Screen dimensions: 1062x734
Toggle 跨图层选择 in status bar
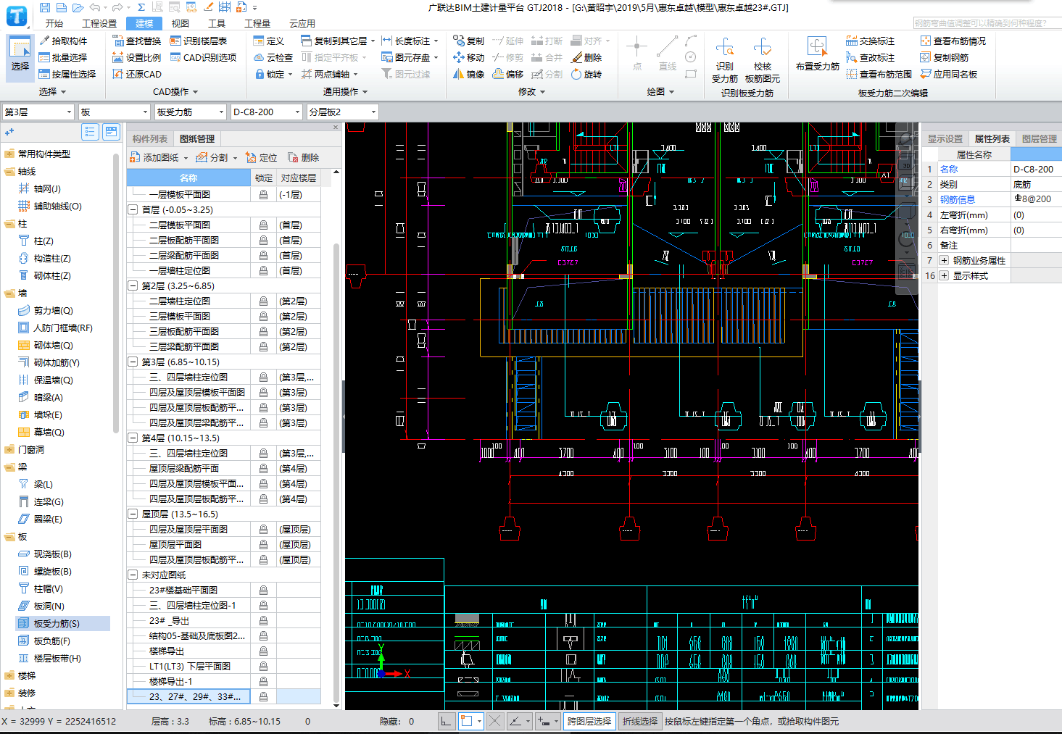589,721
